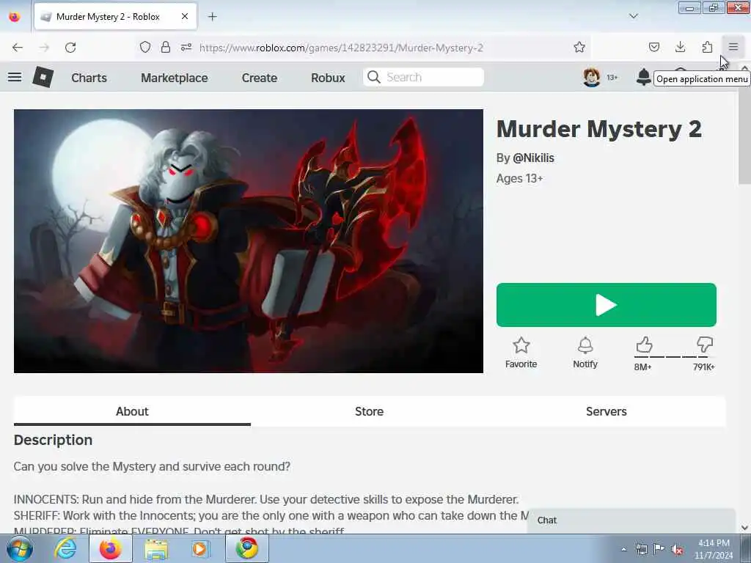The width and height of the screenshot is (751, 563).
Task: Go back with browser back arrow
Action: 18,48
